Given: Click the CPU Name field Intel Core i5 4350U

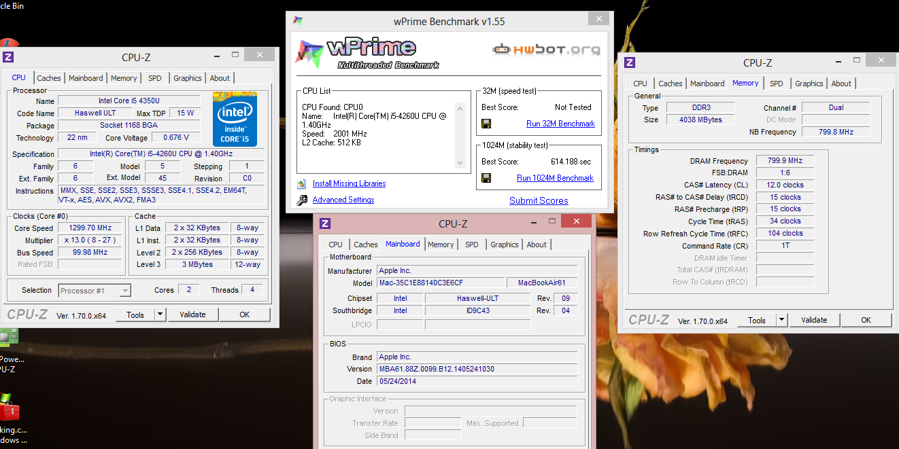Looking at the screenshot, I should point(129,101).
